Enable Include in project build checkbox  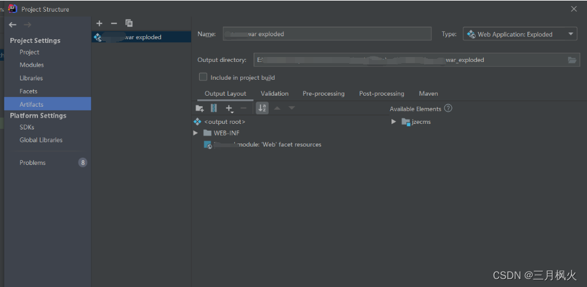coord(203,77)
